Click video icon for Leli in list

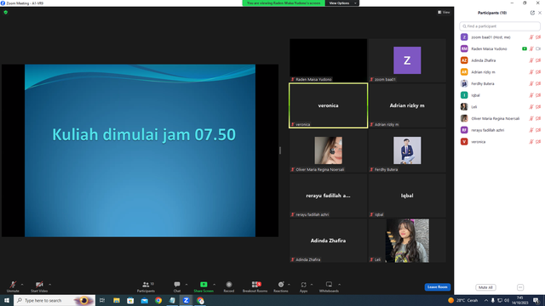(x=538, y=107)
